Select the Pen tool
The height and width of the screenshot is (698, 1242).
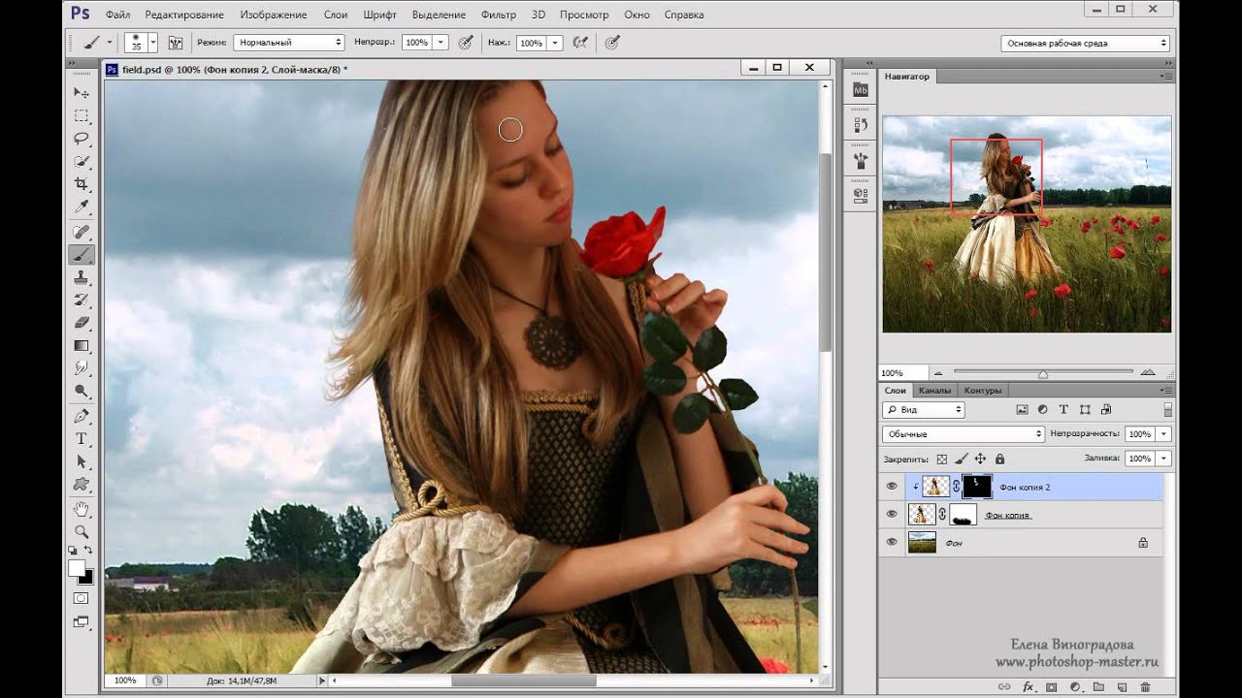pos(82,416)
